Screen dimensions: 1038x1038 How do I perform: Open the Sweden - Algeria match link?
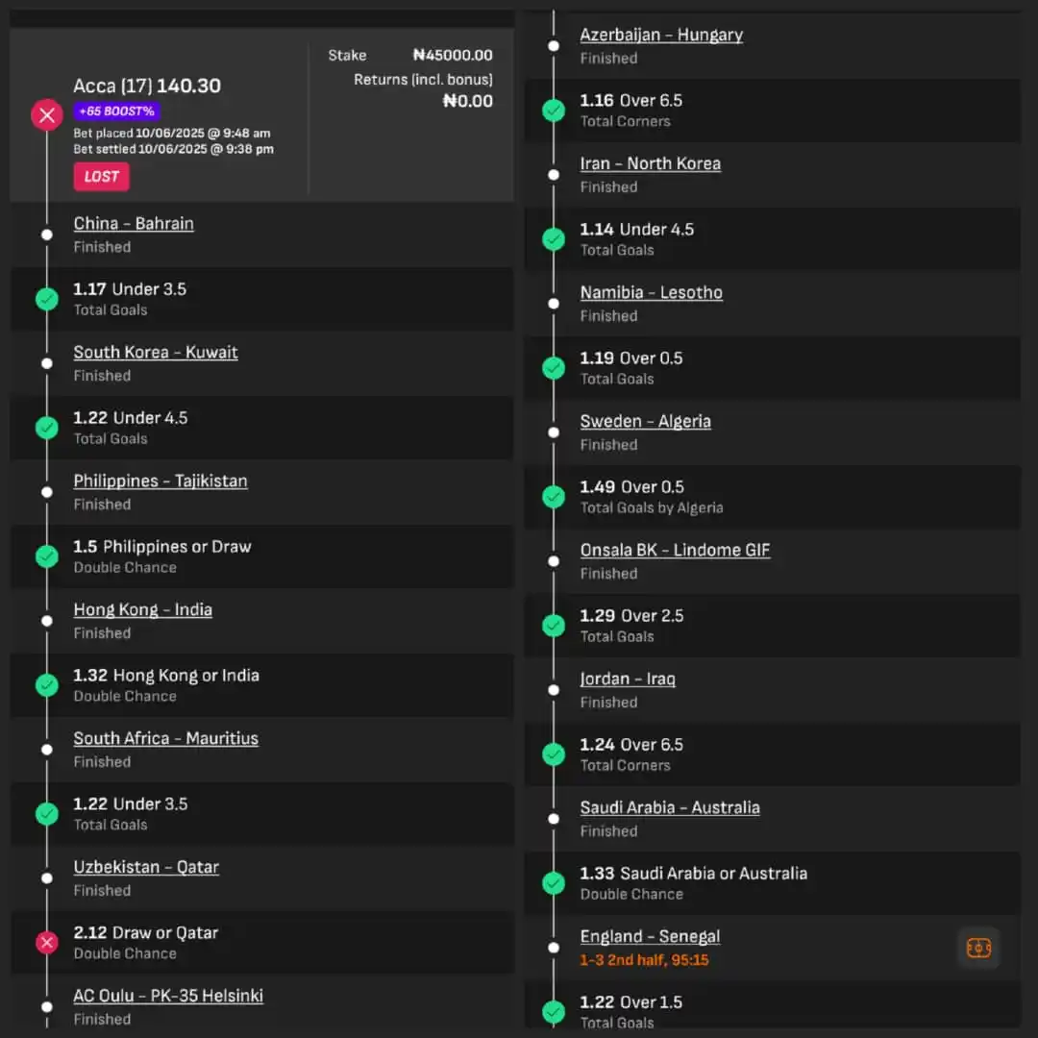(645, 422)
